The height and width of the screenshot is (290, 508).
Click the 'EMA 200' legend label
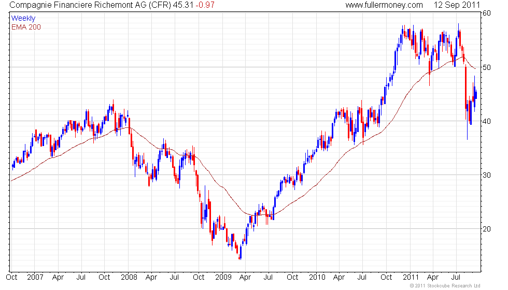26,27
